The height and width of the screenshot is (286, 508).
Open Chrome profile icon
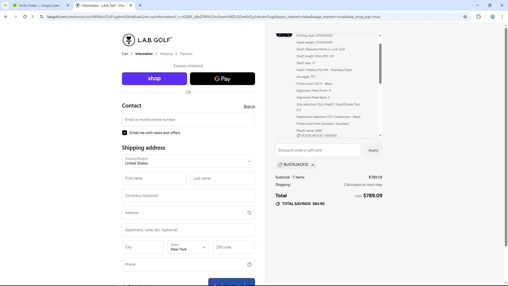click(x=492, y=17)
